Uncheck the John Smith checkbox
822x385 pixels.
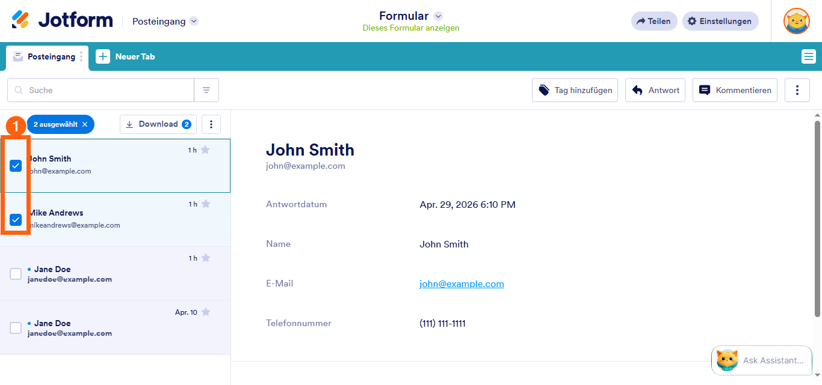pyautogui.click(x=16, y=165)
